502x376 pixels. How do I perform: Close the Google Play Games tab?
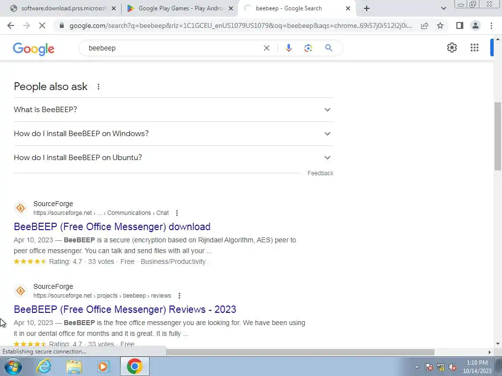click(230, 9)
